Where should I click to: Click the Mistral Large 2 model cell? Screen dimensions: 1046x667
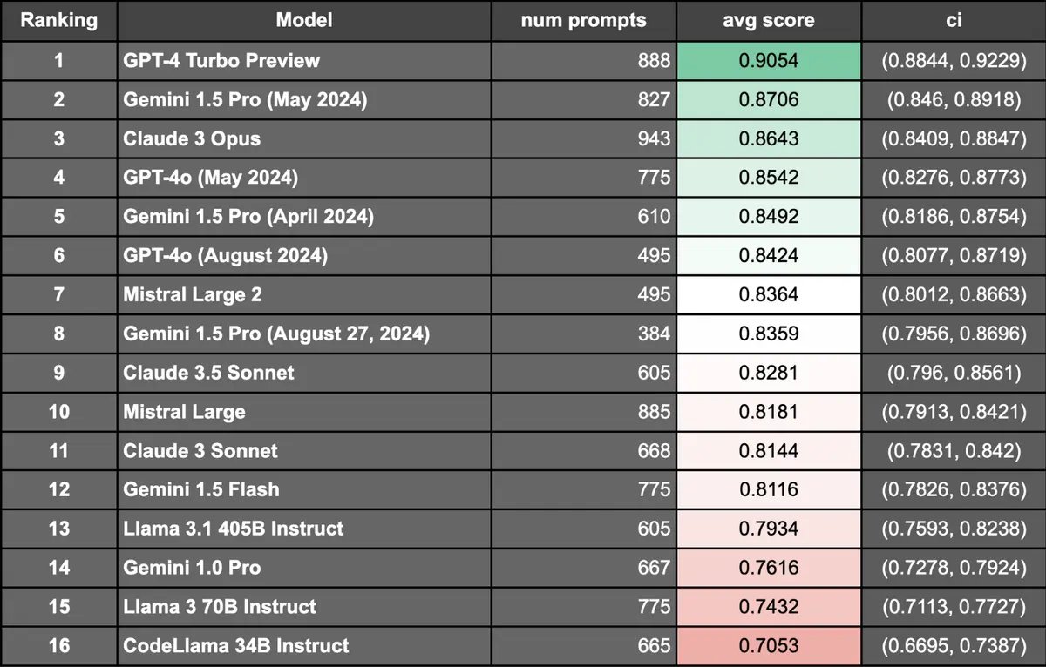point(304,294)
